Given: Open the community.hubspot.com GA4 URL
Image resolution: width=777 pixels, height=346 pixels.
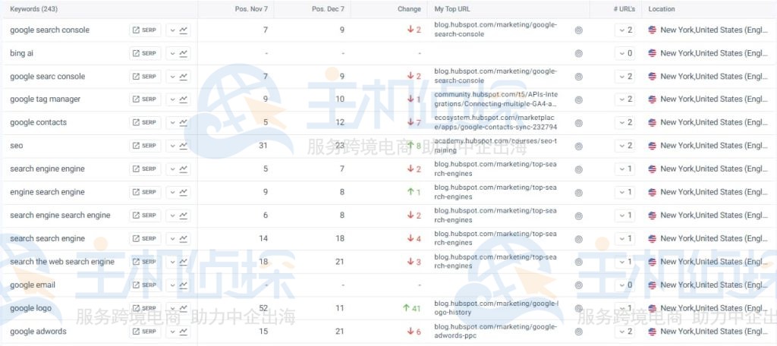Looking at the screenshot, I should coord(496,99).
